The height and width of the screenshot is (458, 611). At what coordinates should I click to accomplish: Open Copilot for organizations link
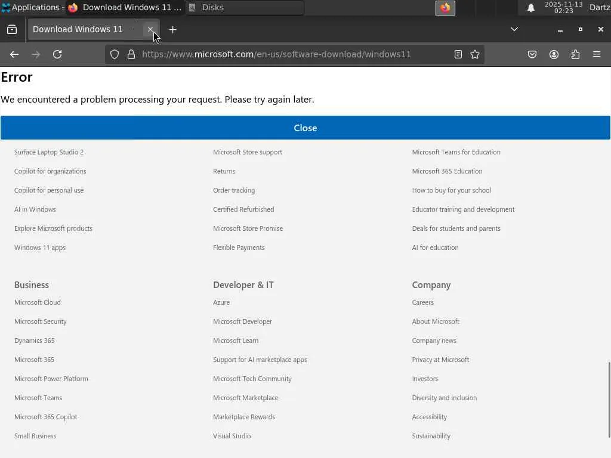pos(50,171)
